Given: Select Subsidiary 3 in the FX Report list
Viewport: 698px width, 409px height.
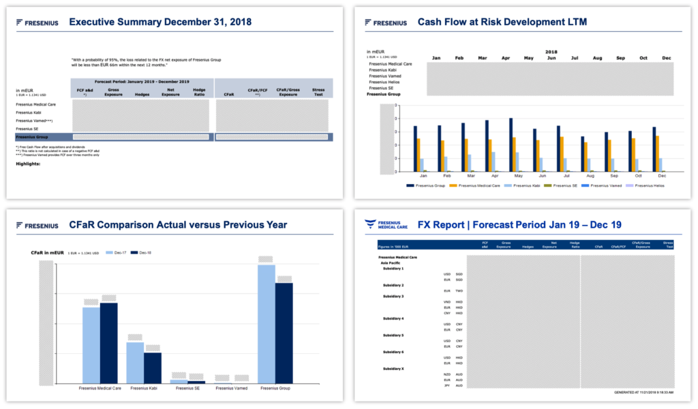Looking at the screenshot, I should point(393,297).
